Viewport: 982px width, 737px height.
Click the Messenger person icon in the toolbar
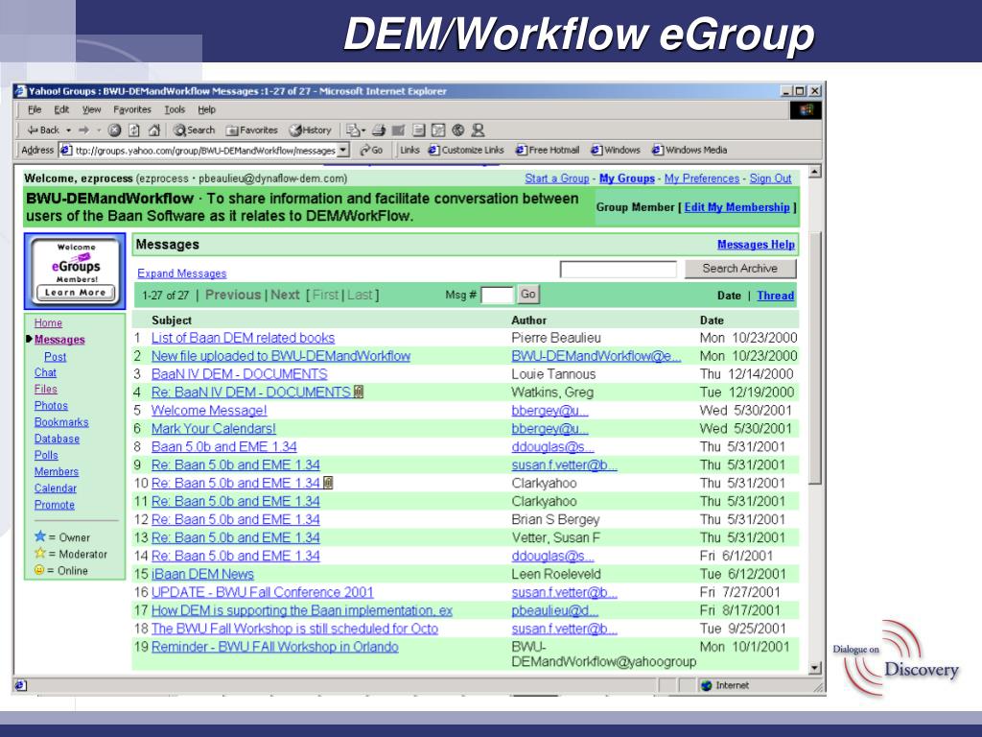[479, 131]
